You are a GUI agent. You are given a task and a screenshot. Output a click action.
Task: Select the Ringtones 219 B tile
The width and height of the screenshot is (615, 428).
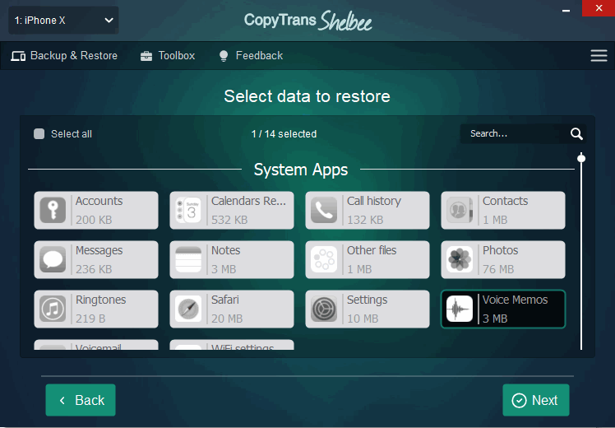pos(96,309)
